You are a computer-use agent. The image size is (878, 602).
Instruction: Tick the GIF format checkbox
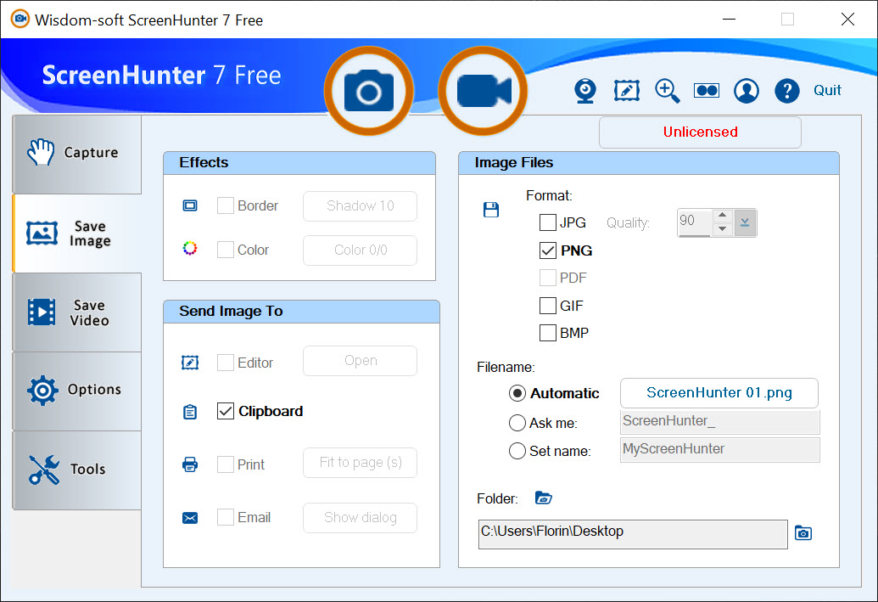point(548,306)
